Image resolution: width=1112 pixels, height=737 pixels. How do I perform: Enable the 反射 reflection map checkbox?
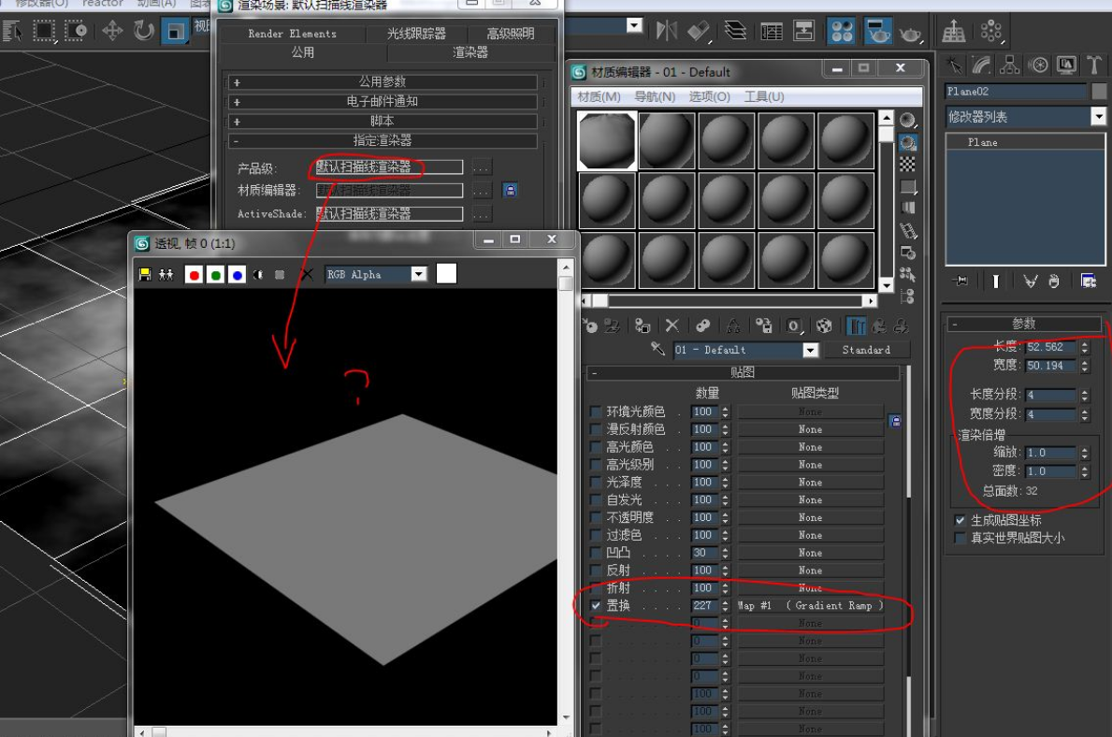596,571
